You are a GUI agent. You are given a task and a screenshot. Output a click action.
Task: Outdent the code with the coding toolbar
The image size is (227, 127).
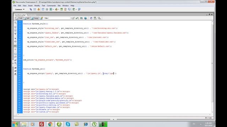coord(15,71)
